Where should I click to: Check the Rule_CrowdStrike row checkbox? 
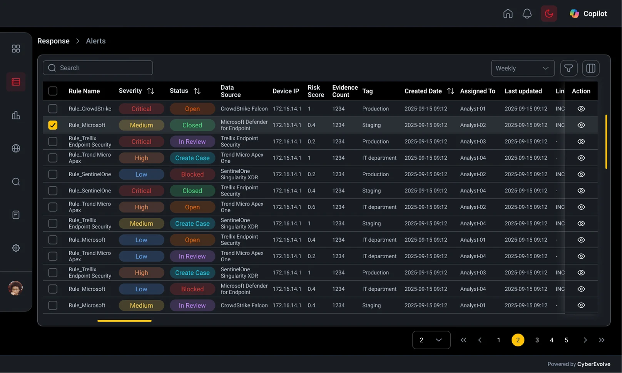(53, 109)
